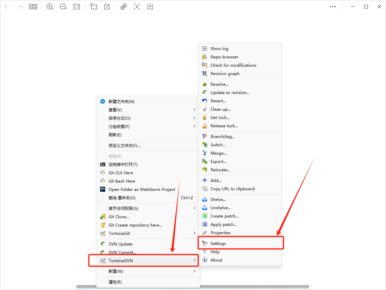The width and height of the screenshot is (386, 290).
Task: Expand the TortoiseGit submenu arrow
Action: point(195,233)
